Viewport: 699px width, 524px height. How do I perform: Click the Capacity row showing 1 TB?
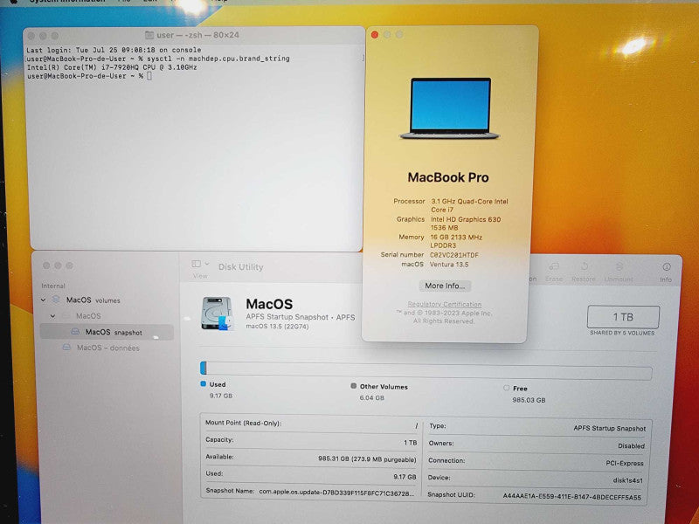click(x=312, y=441)
